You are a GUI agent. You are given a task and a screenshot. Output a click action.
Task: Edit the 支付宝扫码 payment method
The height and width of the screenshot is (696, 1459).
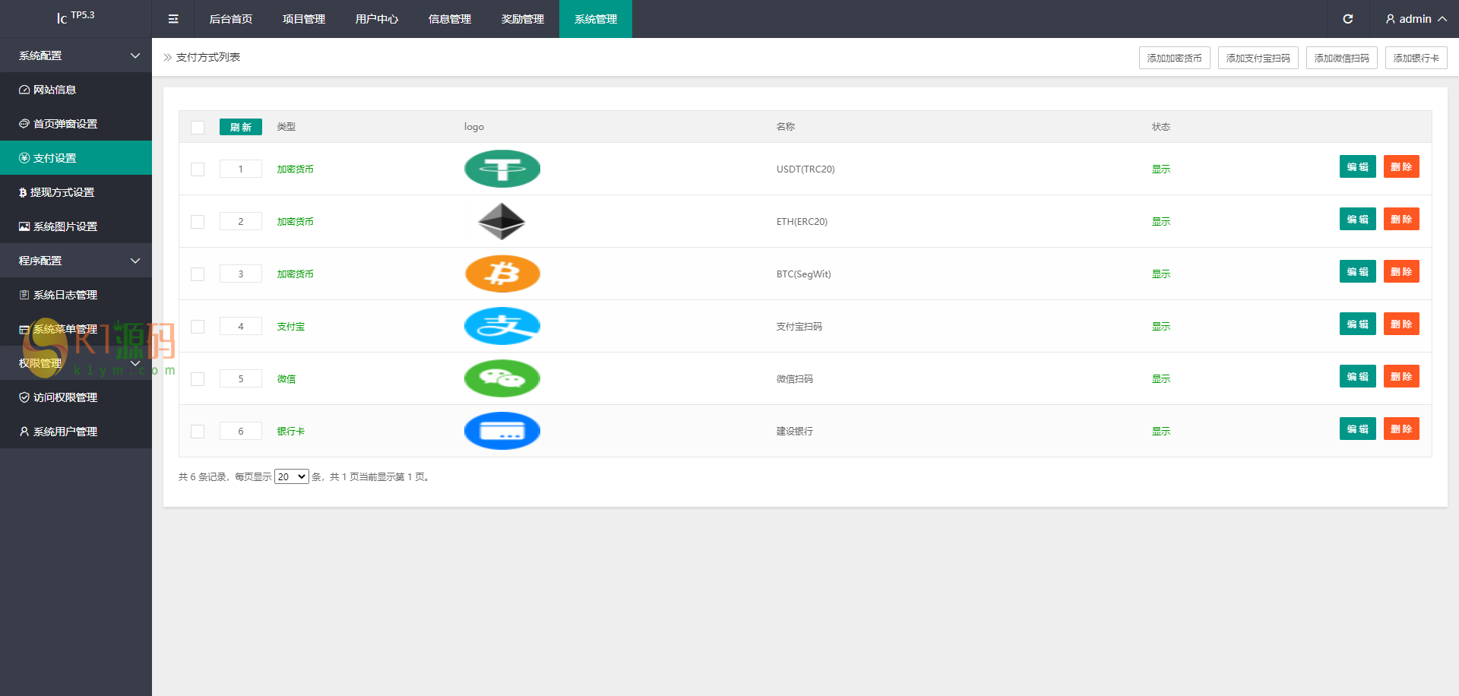tap(1358, 324)
